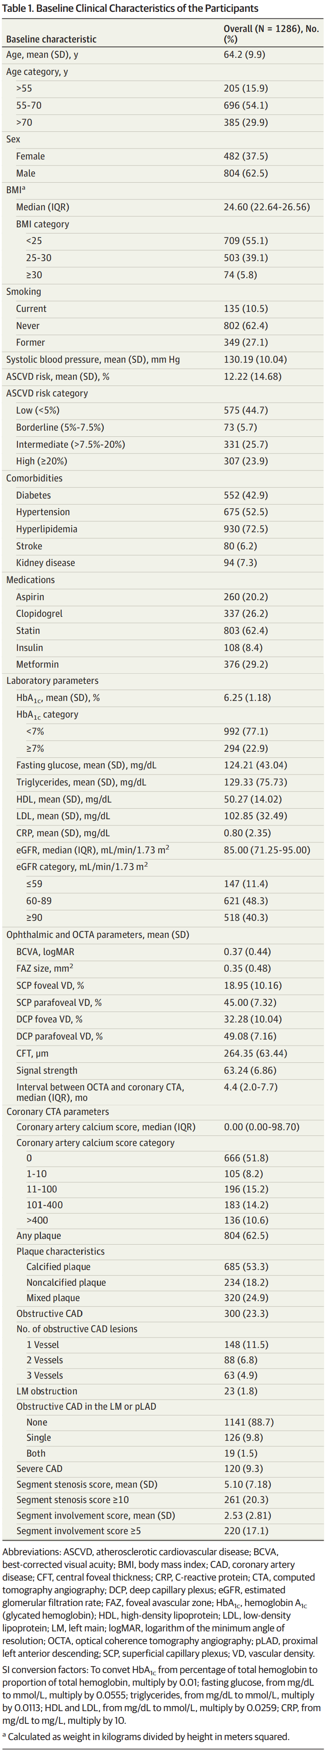The height and width of the screenshot is (1751, 325).
Task: Click the Metformin row label
Action: click(x=37, y=664)
